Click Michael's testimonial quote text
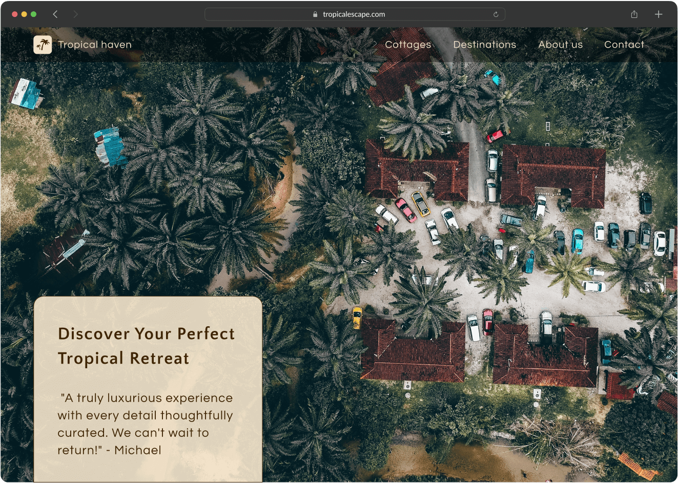This screenshot has width=678, height=483. click(145, 424)
